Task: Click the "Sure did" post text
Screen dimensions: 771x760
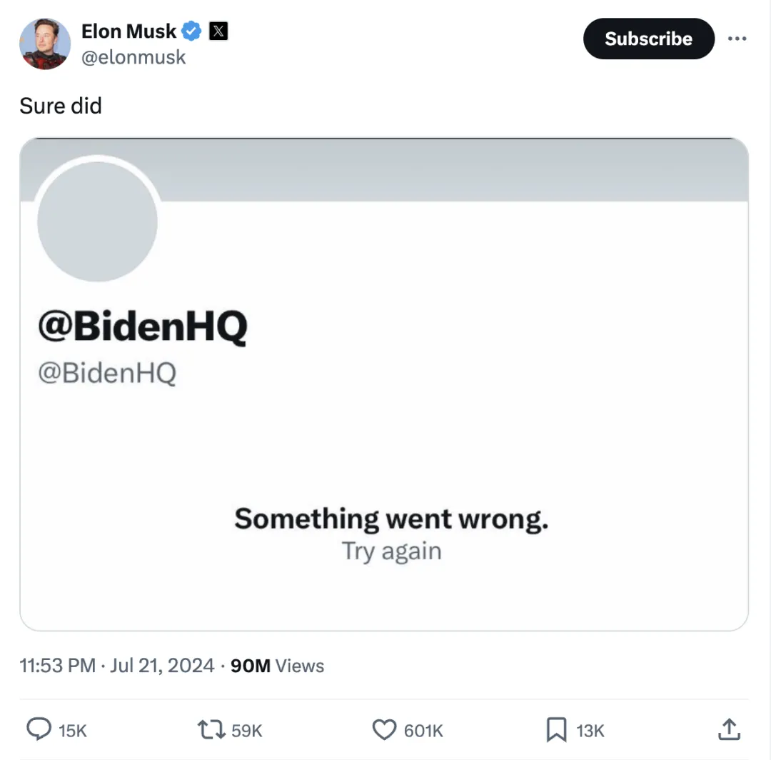Action: coord(61,106)
